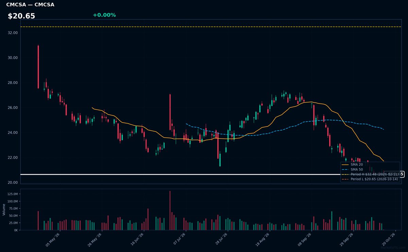Click the 25.0M volume axis label

coord(13,223)
